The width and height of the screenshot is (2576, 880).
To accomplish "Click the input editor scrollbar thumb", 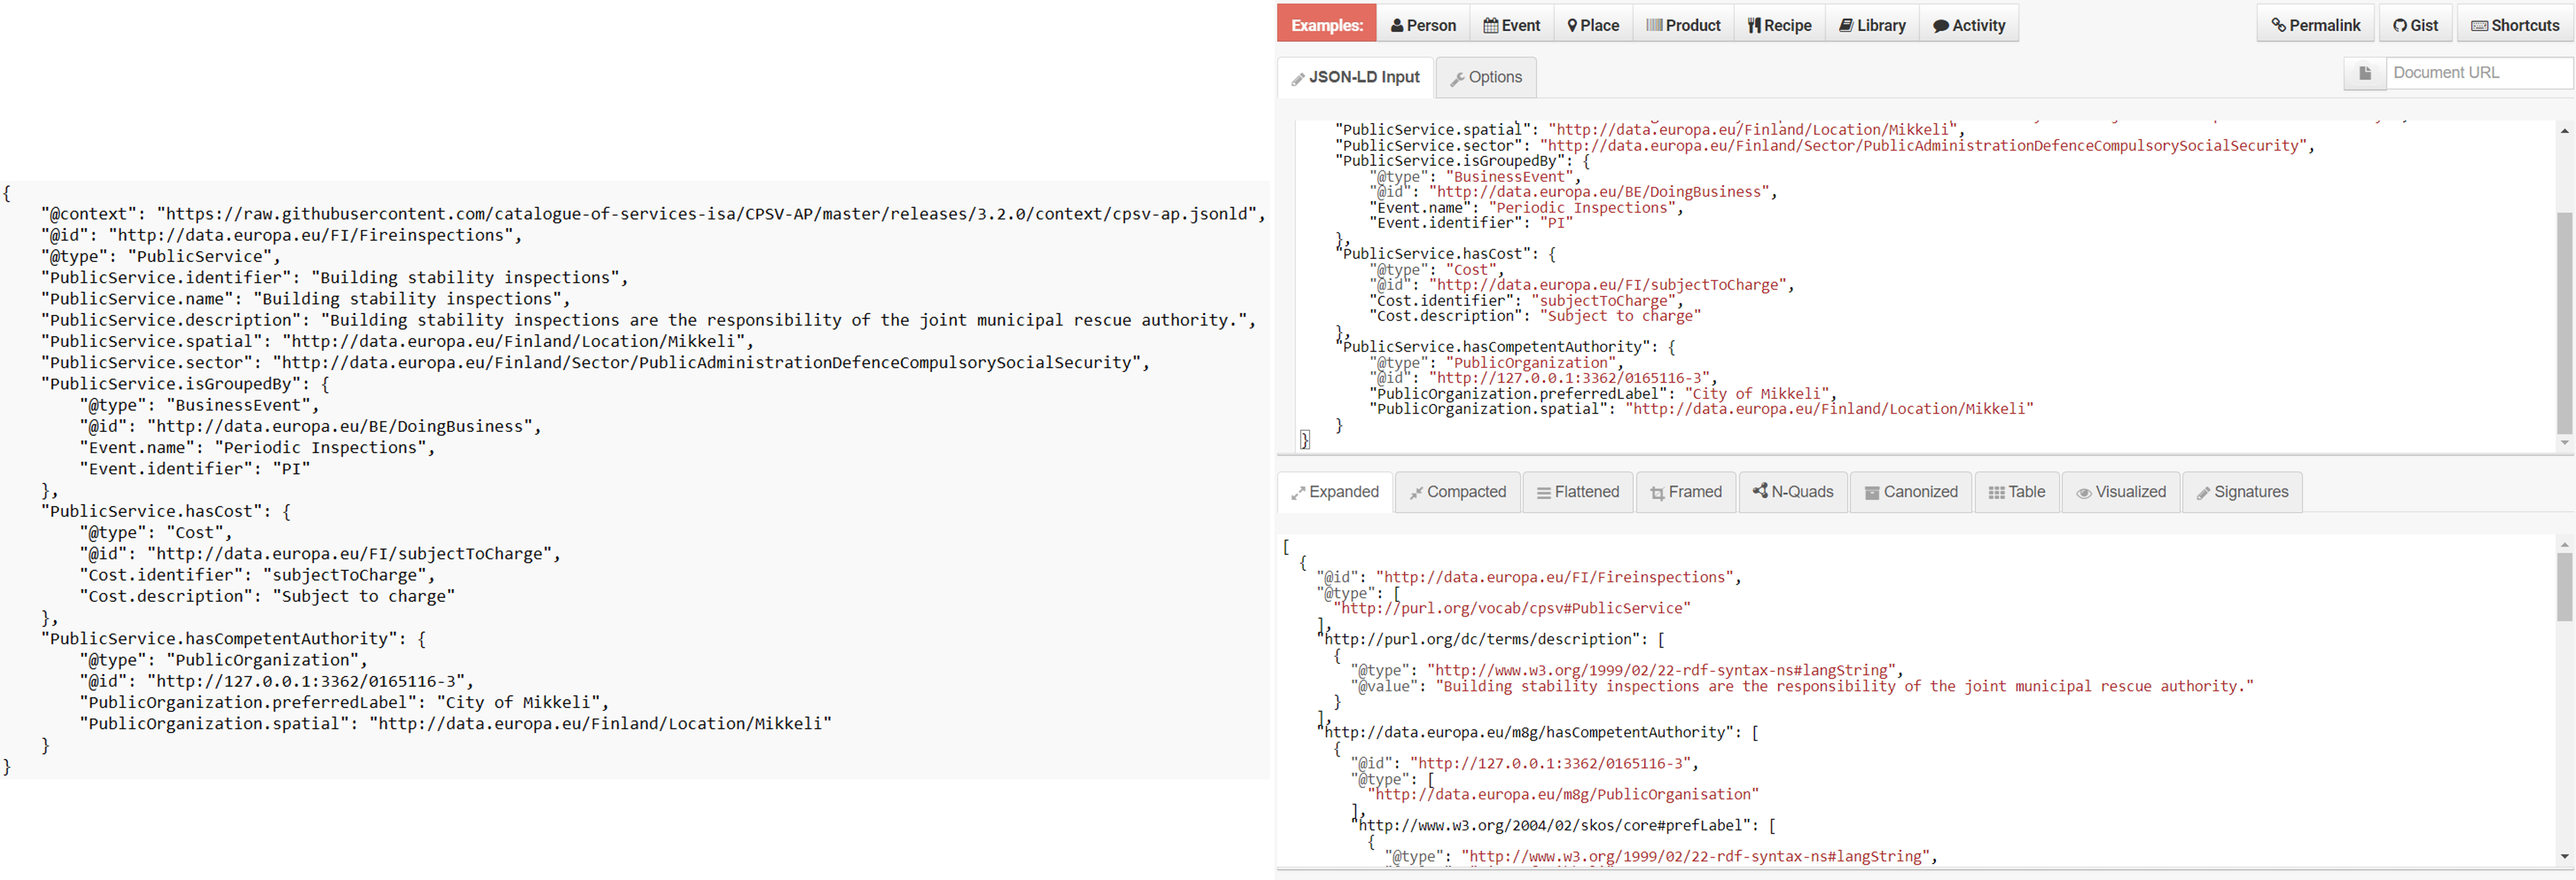I will click(x=2564, y=322).
